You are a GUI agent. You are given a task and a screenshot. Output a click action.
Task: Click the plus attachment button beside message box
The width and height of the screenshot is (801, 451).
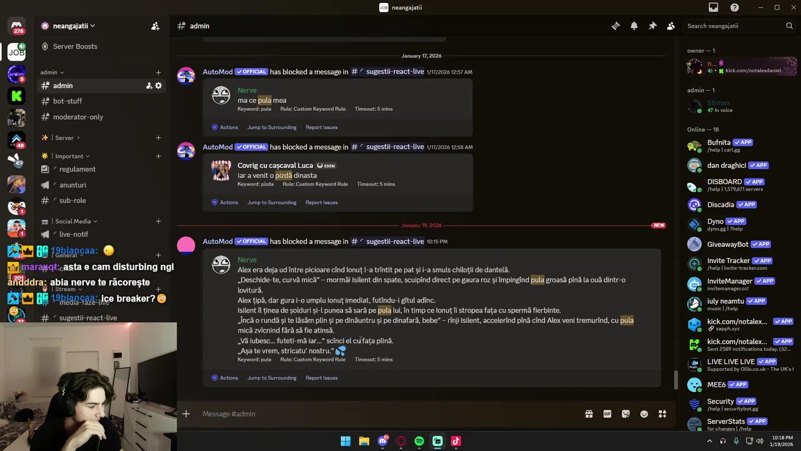186,414
